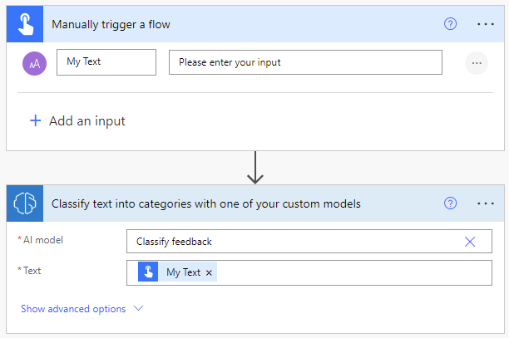Click the purple text input type icon
This screenshot has width=509, height=338.
35,62
